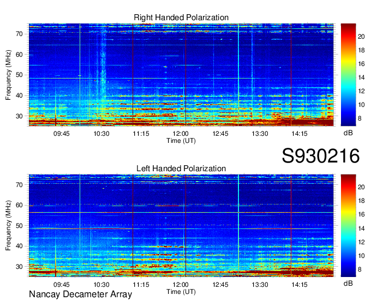Viewport: 371px width, 301px height.
Task: Click the 40 MHz tick on the lower plot
Action: [20, 246]
